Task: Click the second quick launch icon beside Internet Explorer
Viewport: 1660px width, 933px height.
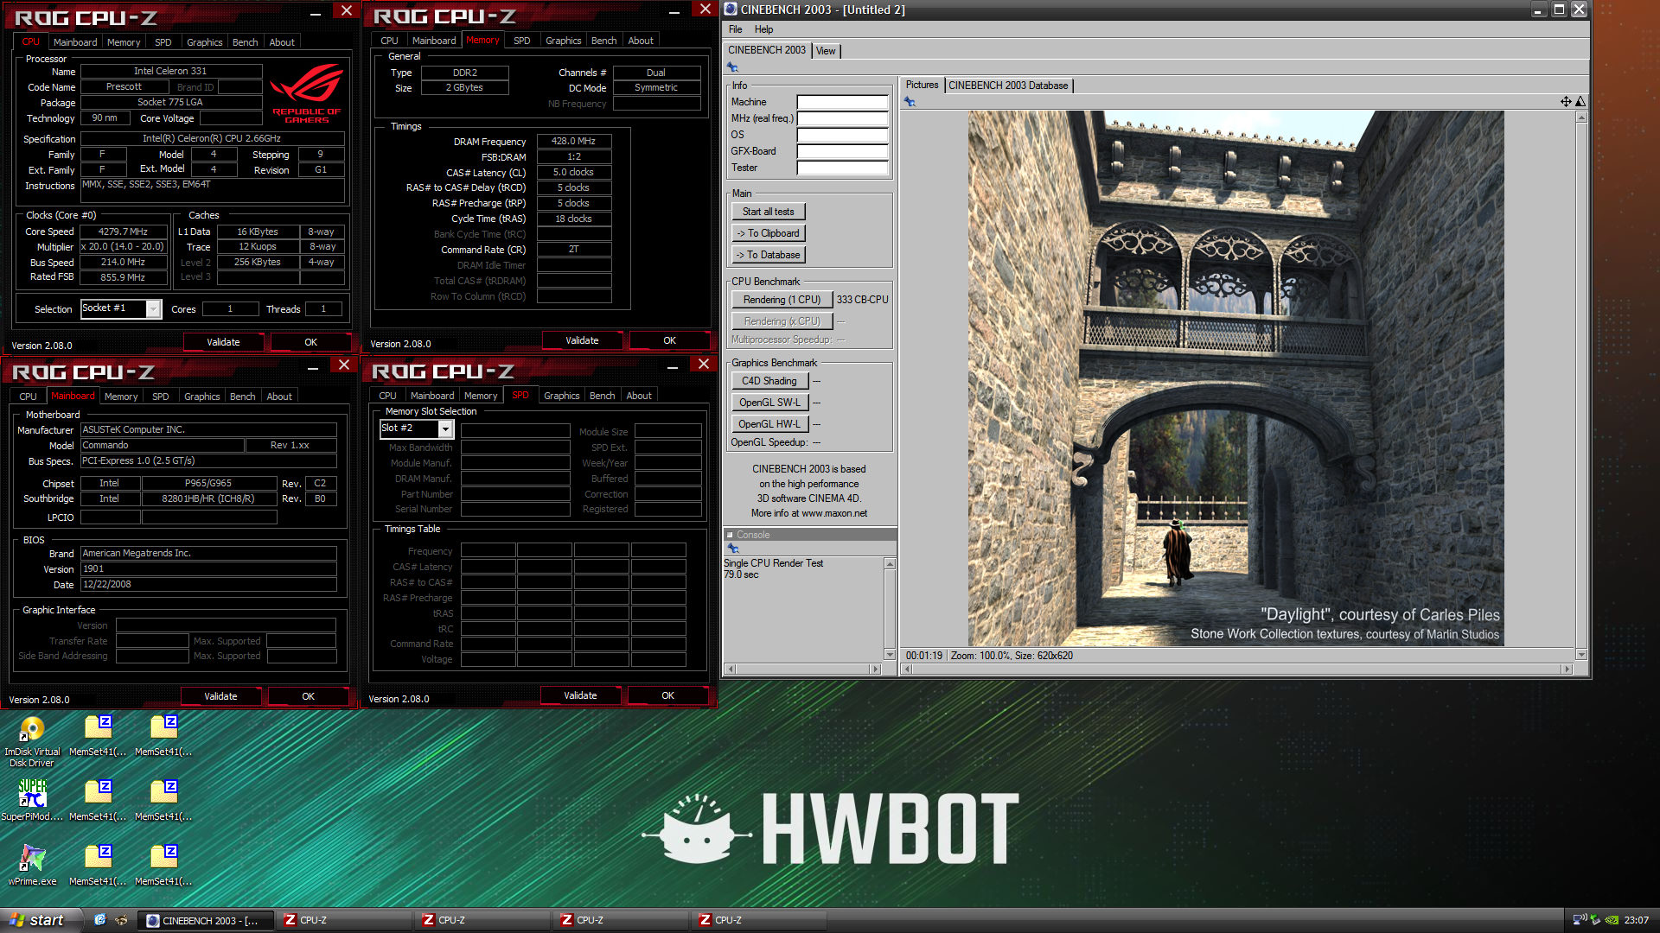Action: click(x=121, y=920)
